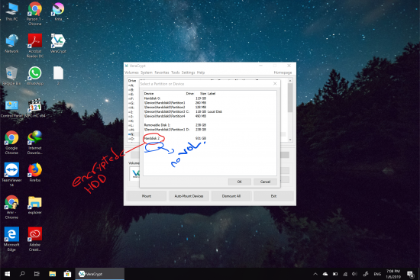The height and width of the screenshot is (280, 420).
Task: Select Harddisk1 Partition1 D: row
Action: [x=210, y=130]
